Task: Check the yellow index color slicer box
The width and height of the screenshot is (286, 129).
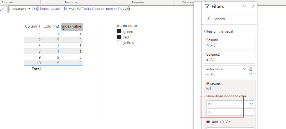Action: pos(119,42)
